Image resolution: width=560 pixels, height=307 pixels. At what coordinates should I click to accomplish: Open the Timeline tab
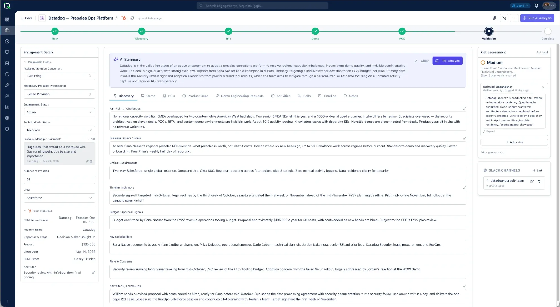327,96
